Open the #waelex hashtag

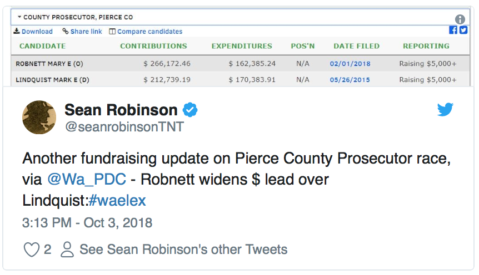tap(117, 201)
